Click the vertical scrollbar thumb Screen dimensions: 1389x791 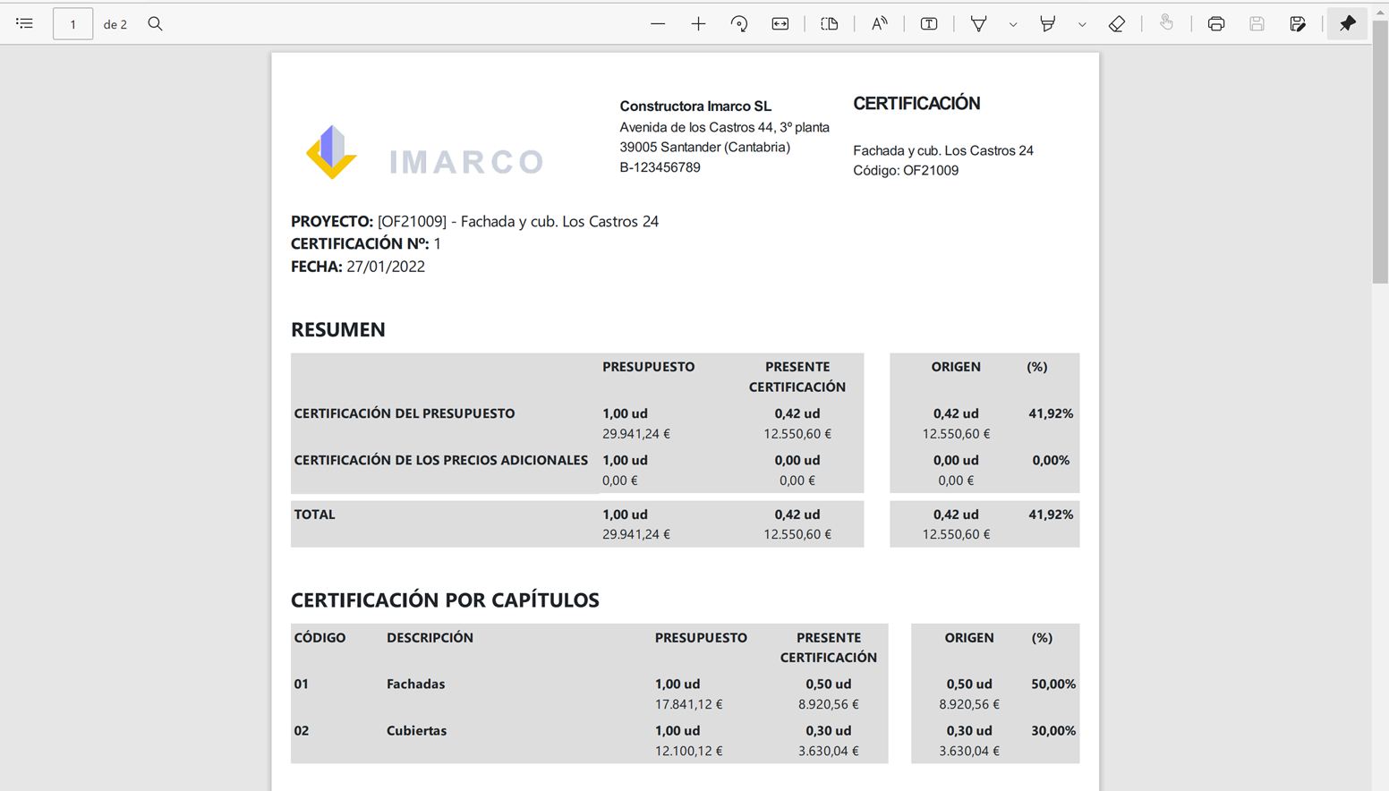click(1380, 152)
